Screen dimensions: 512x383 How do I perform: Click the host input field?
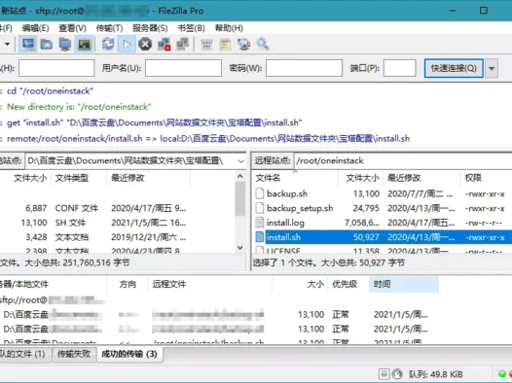click(x=56, y=68)
